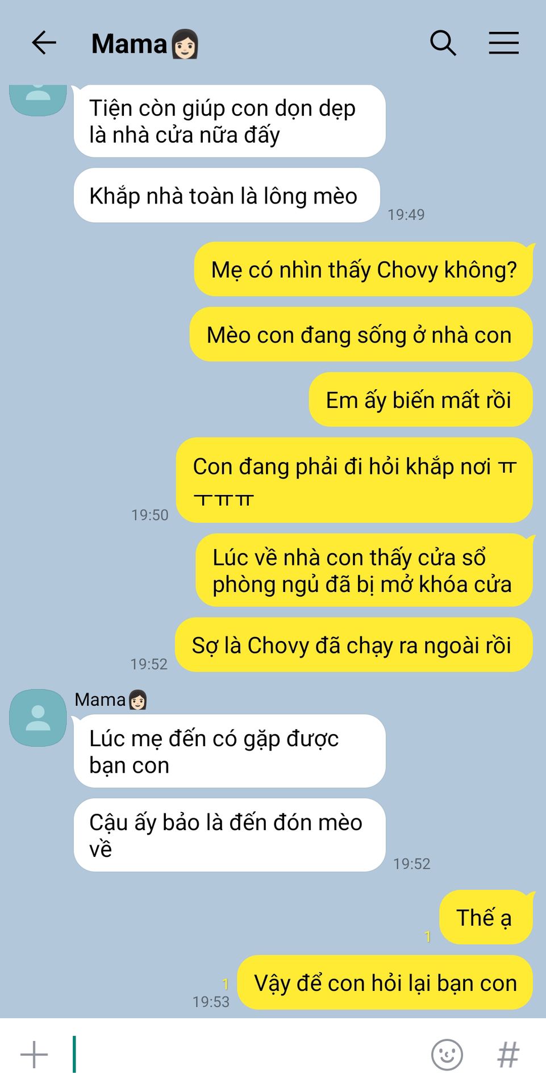This screenshot has width=546, height=1091.
Task: Tap the bubble 'Lúc mẹ đến có gặp được bạn con'
Action: 230,751
